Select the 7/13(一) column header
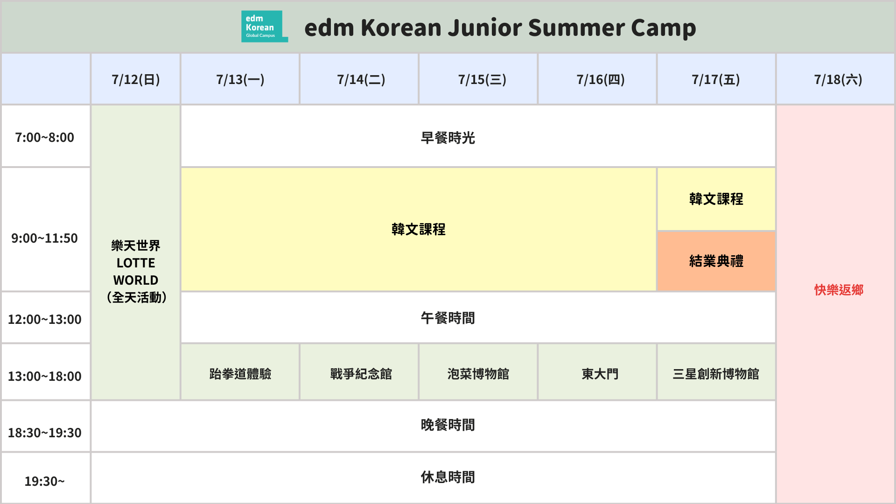The height and width of the screenshot is (504, 896). point(240,79)
